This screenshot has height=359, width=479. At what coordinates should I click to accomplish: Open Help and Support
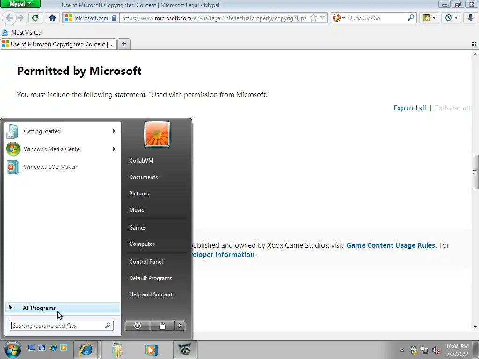click(x=151, y=294)
